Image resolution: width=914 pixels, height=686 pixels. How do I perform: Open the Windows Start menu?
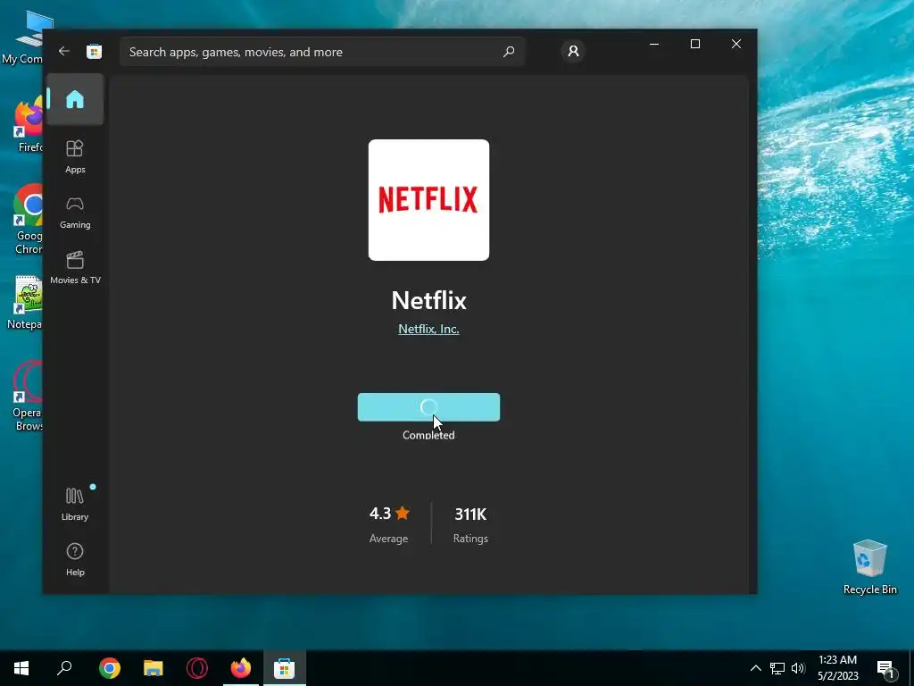[21, 668]
